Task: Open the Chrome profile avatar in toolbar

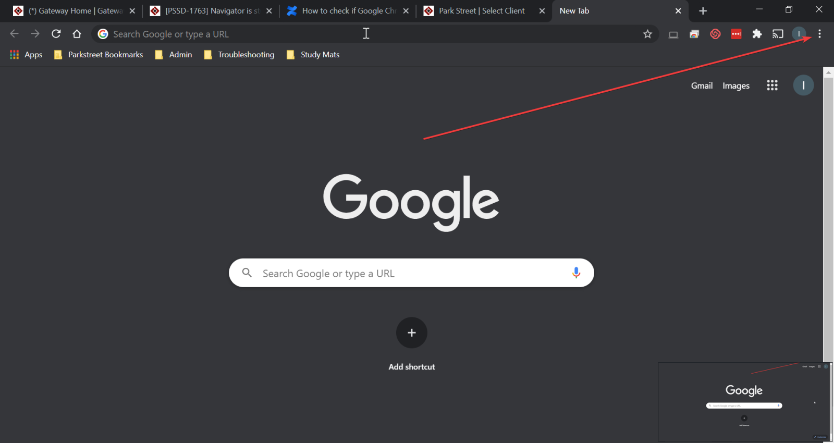Action: click(799, 34)
